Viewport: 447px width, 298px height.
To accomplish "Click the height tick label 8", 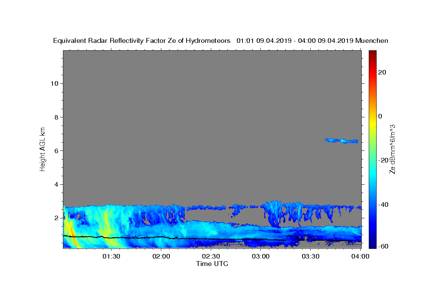I will tap(56, 117).
